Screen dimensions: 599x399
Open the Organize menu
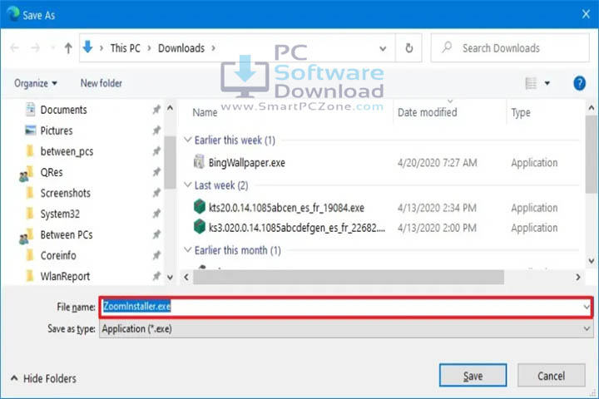click(x=36, y=83)
